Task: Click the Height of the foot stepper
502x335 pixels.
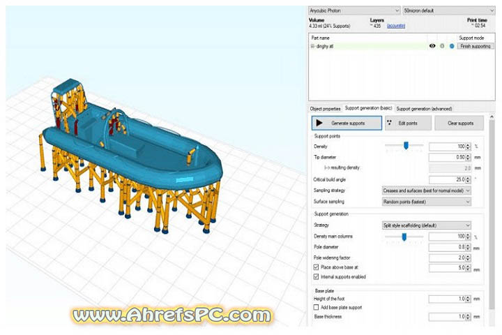Action: tap(468, 299)
